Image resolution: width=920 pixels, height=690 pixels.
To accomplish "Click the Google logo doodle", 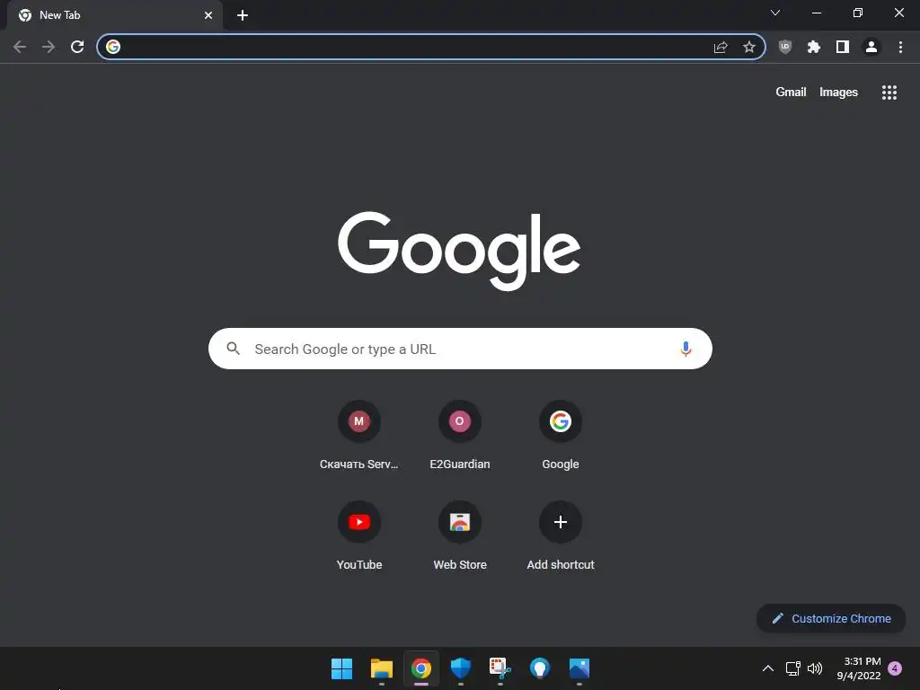I will (x=459, y=251).
